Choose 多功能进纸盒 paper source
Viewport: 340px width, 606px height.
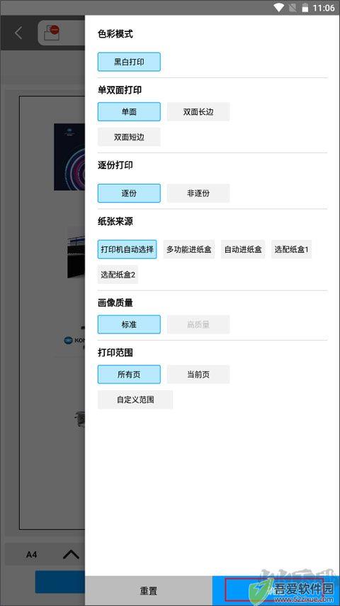189,249
